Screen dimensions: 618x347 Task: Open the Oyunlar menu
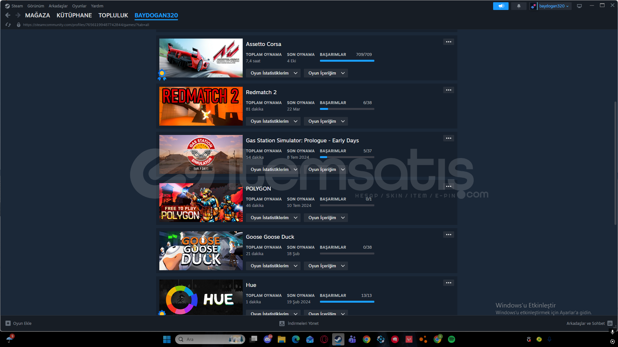point(79,6)
